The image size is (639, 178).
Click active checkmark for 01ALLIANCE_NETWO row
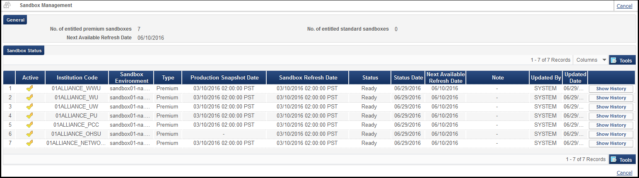(29, 143)
